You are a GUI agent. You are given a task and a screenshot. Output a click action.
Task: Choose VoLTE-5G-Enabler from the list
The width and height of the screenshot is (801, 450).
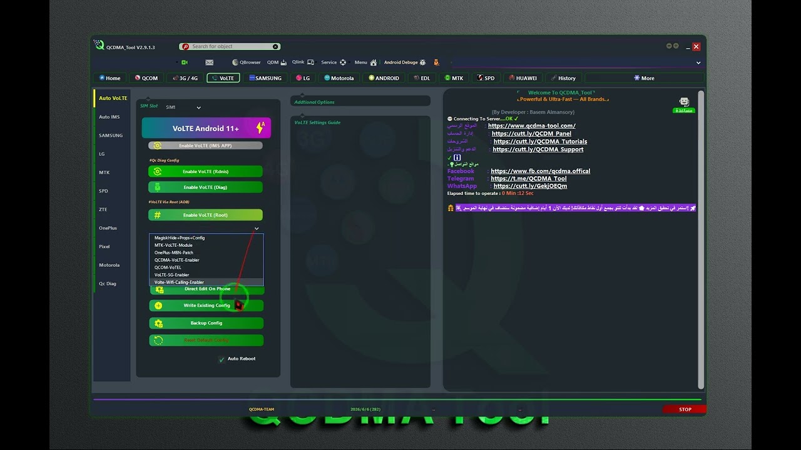point(207,275)
